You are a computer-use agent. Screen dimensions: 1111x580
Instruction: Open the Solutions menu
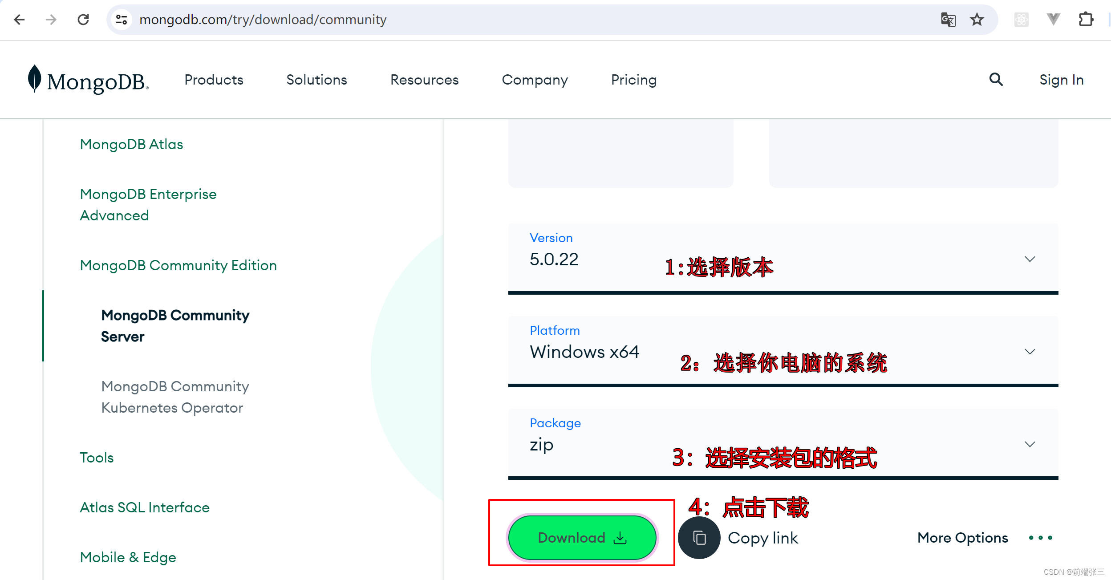pyautogui.click(x=316, y=80)
